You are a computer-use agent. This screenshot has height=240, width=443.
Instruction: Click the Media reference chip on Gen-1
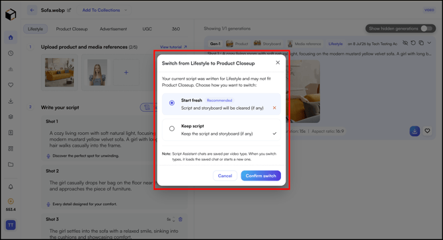point(304,44)
